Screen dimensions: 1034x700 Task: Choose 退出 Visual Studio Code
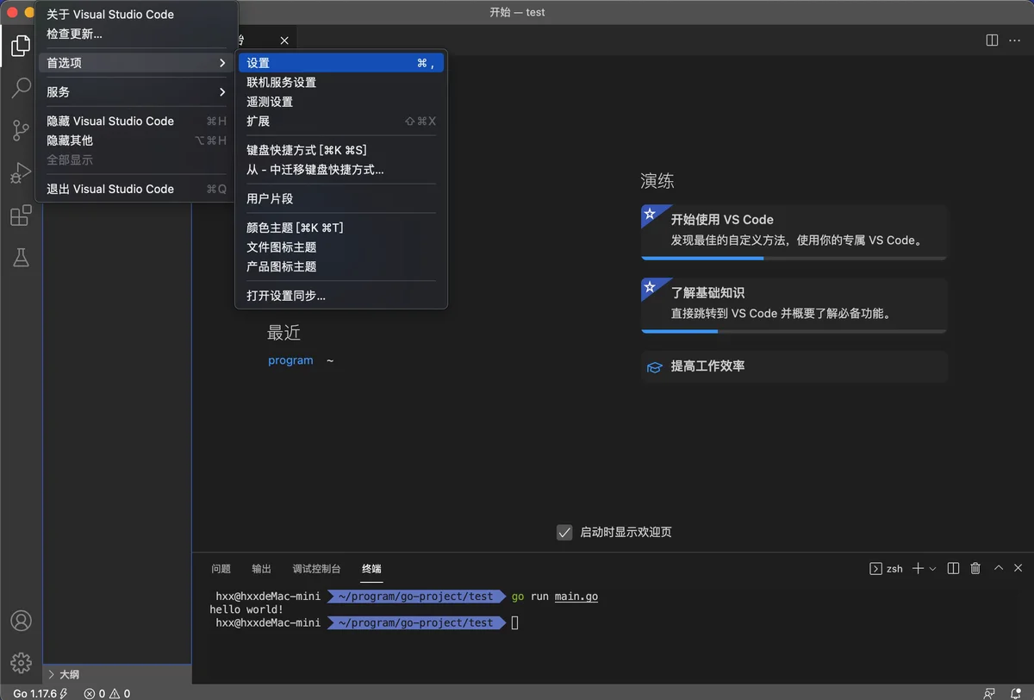click(136, 189)
